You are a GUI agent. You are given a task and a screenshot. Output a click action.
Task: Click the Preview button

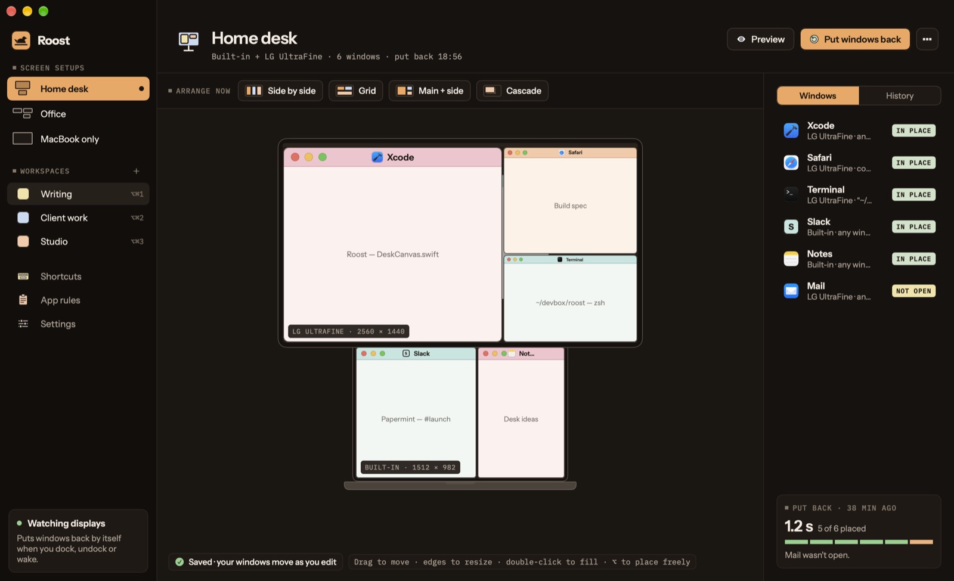click(760, 39)
